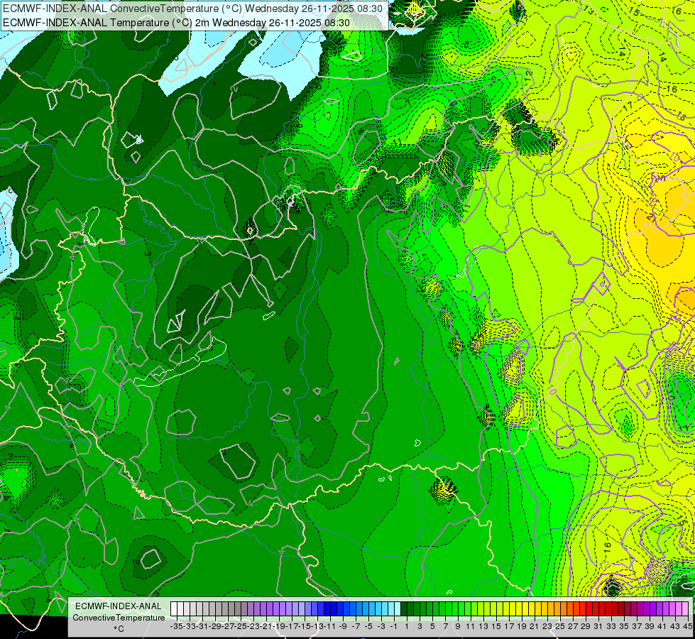Select the darkest green swatch above 1
The height and width of the screenshot is (639, 695).
click(x=404, y=608)
